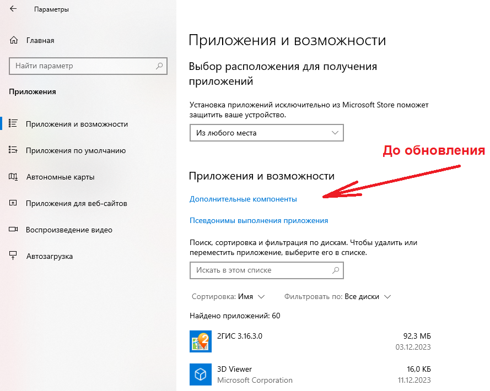
Task: Click the Воспроизведение видео camera icon
Action: tap(13, 229)
